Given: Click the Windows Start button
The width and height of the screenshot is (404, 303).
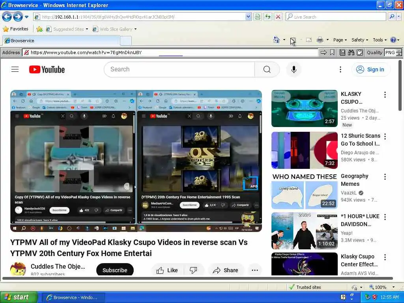Looking at the screenshot, I should [19, 297].
